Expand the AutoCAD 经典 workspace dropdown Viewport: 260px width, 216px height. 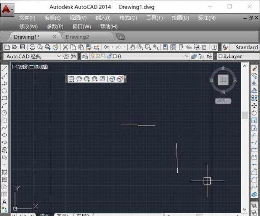pyautogui.click(x=59, y=56)
